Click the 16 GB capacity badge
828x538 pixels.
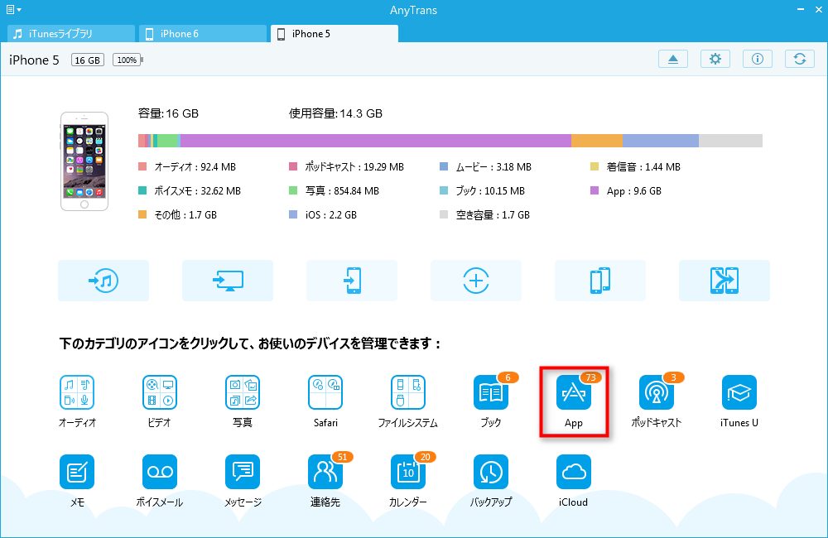pyautogui.click(x=88, y=60)
